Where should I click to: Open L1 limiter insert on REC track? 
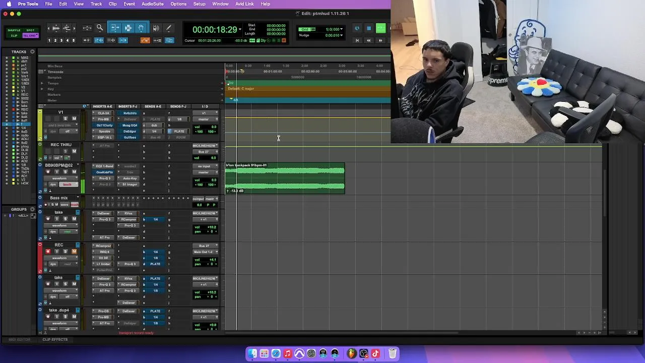coord(104,264)
